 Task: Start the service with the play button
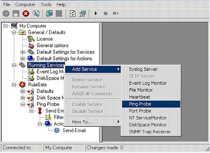tap(96, 14)
